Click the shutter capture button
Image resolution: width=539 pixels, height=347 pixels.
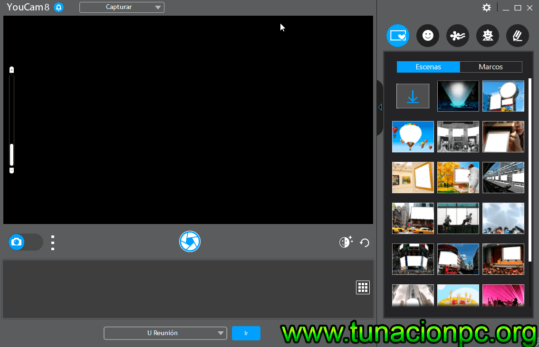(190, 242)
